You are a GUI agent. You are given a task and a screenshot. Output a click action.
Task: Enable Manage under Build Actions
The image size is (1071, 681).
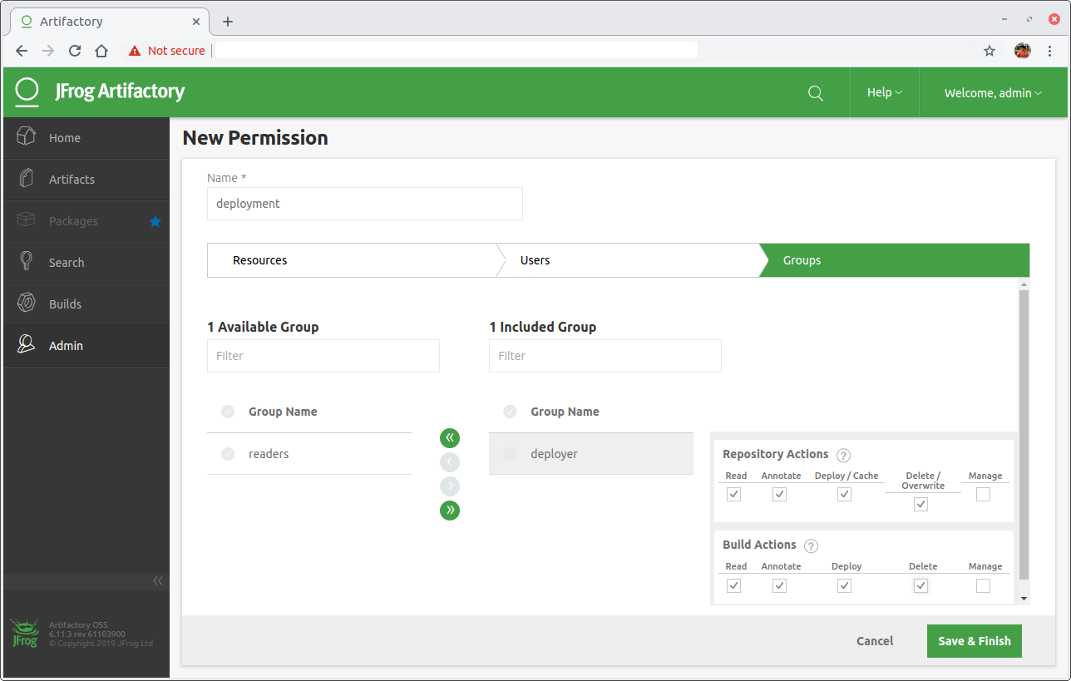[983, 585]
